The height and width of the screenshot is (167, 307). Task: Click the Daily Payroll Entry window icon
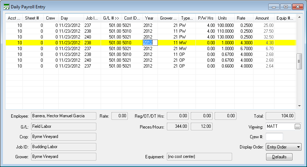[6, 7]
